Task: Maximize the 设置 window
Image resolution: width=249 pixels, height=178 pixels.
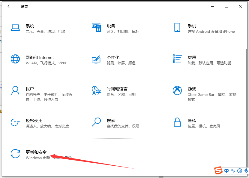Action: [226, 6]
